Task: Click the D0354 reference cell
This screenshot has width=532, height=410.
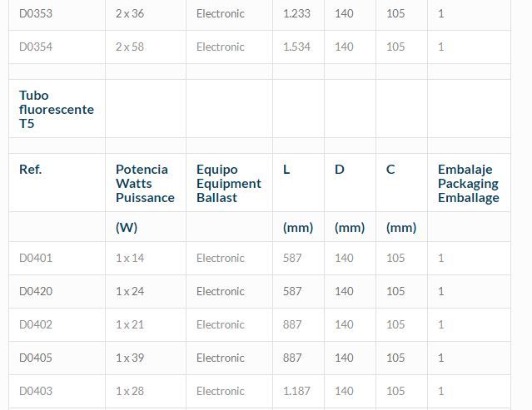Action: [36, 47]
